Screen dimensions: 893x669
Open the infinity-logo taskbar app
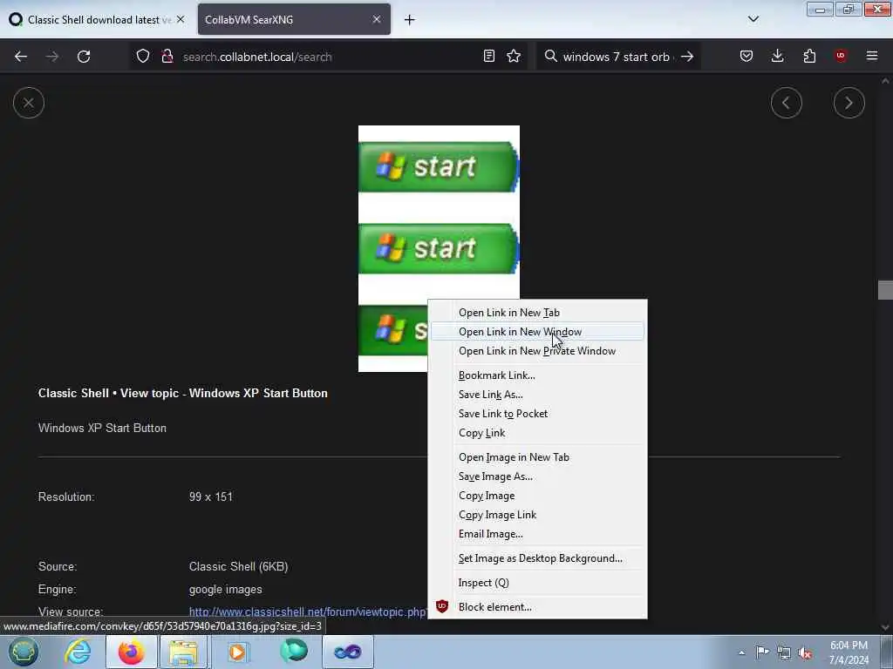coord(347,652)
